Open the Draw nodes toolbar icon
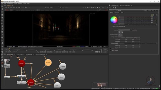The width and height of the screenshot is (161, 90). tap(2, 9)
